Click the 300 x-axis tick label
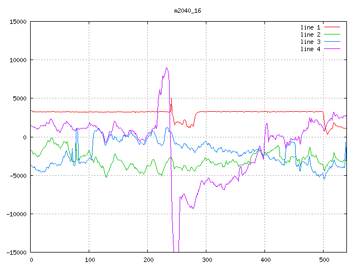 pos(206,260)
